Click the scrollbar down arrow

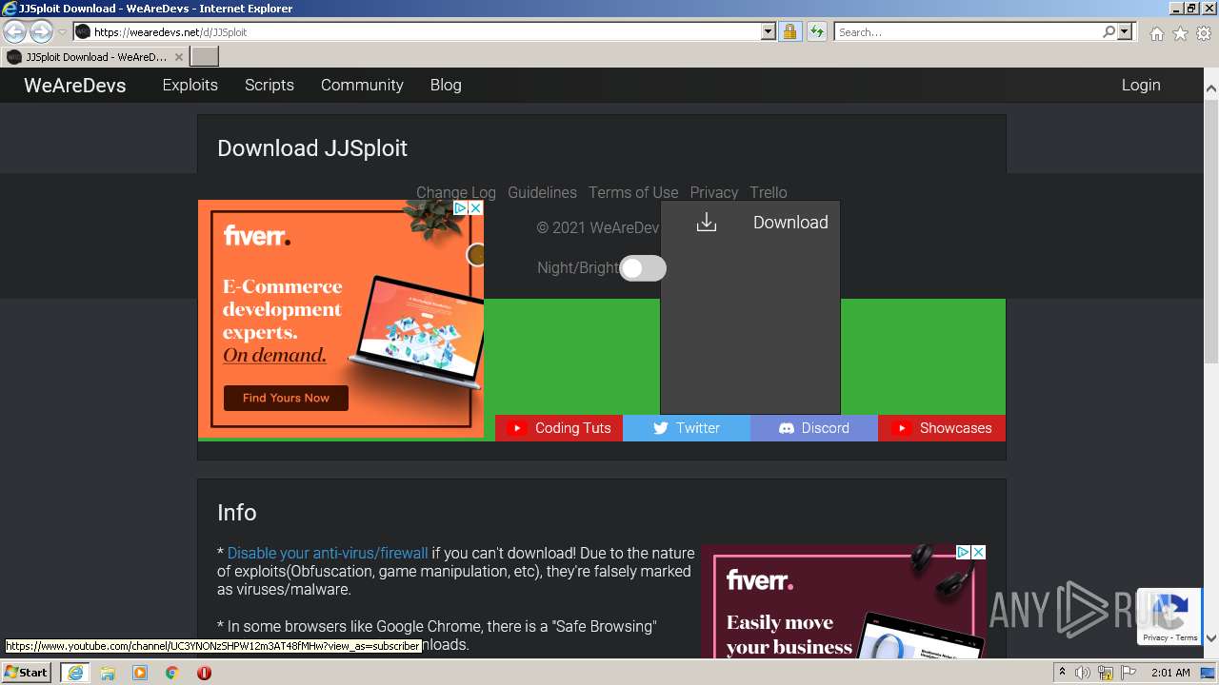(1211, 638)
